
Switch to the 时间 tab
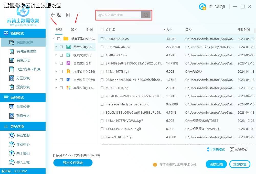click(x=89, y=29)
